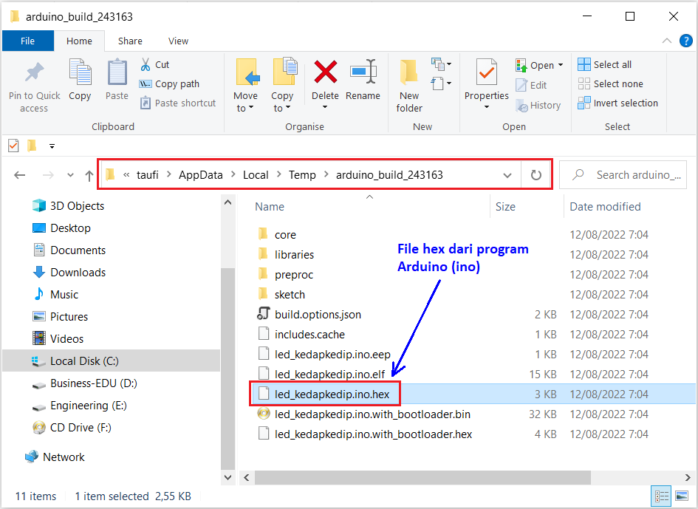Click the Edit button in Open group
This screenshot has height=509, width=698.
click(531, 85)
